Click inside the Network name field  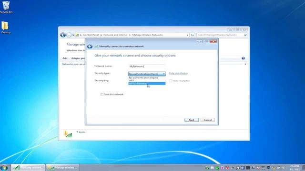tap(147, 66)
